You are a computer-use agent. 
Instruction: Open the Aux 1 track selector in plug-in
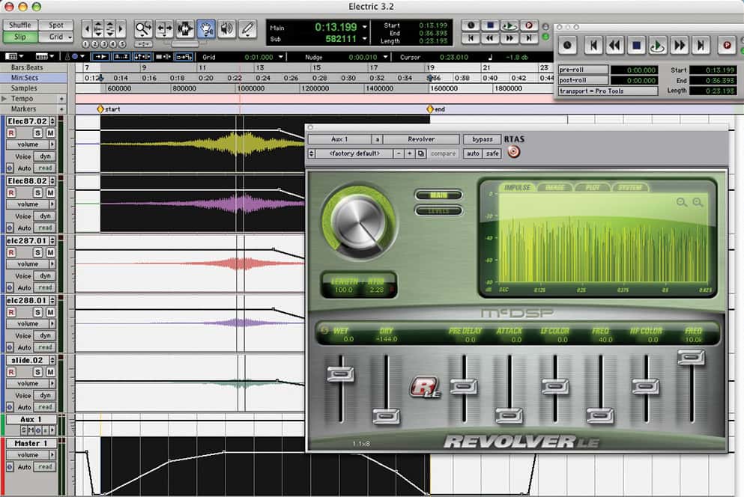pos(339,139)
